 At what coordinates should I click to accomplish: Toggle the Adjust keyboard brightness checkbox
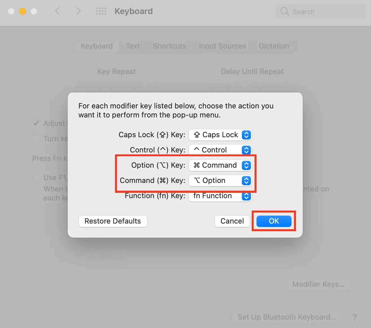36,123
